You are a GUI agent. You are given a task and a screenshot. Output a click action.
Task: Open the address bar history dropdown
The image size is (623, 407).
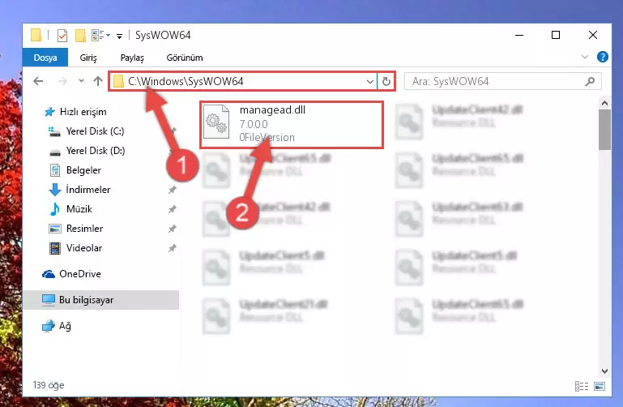click(370, 81)
